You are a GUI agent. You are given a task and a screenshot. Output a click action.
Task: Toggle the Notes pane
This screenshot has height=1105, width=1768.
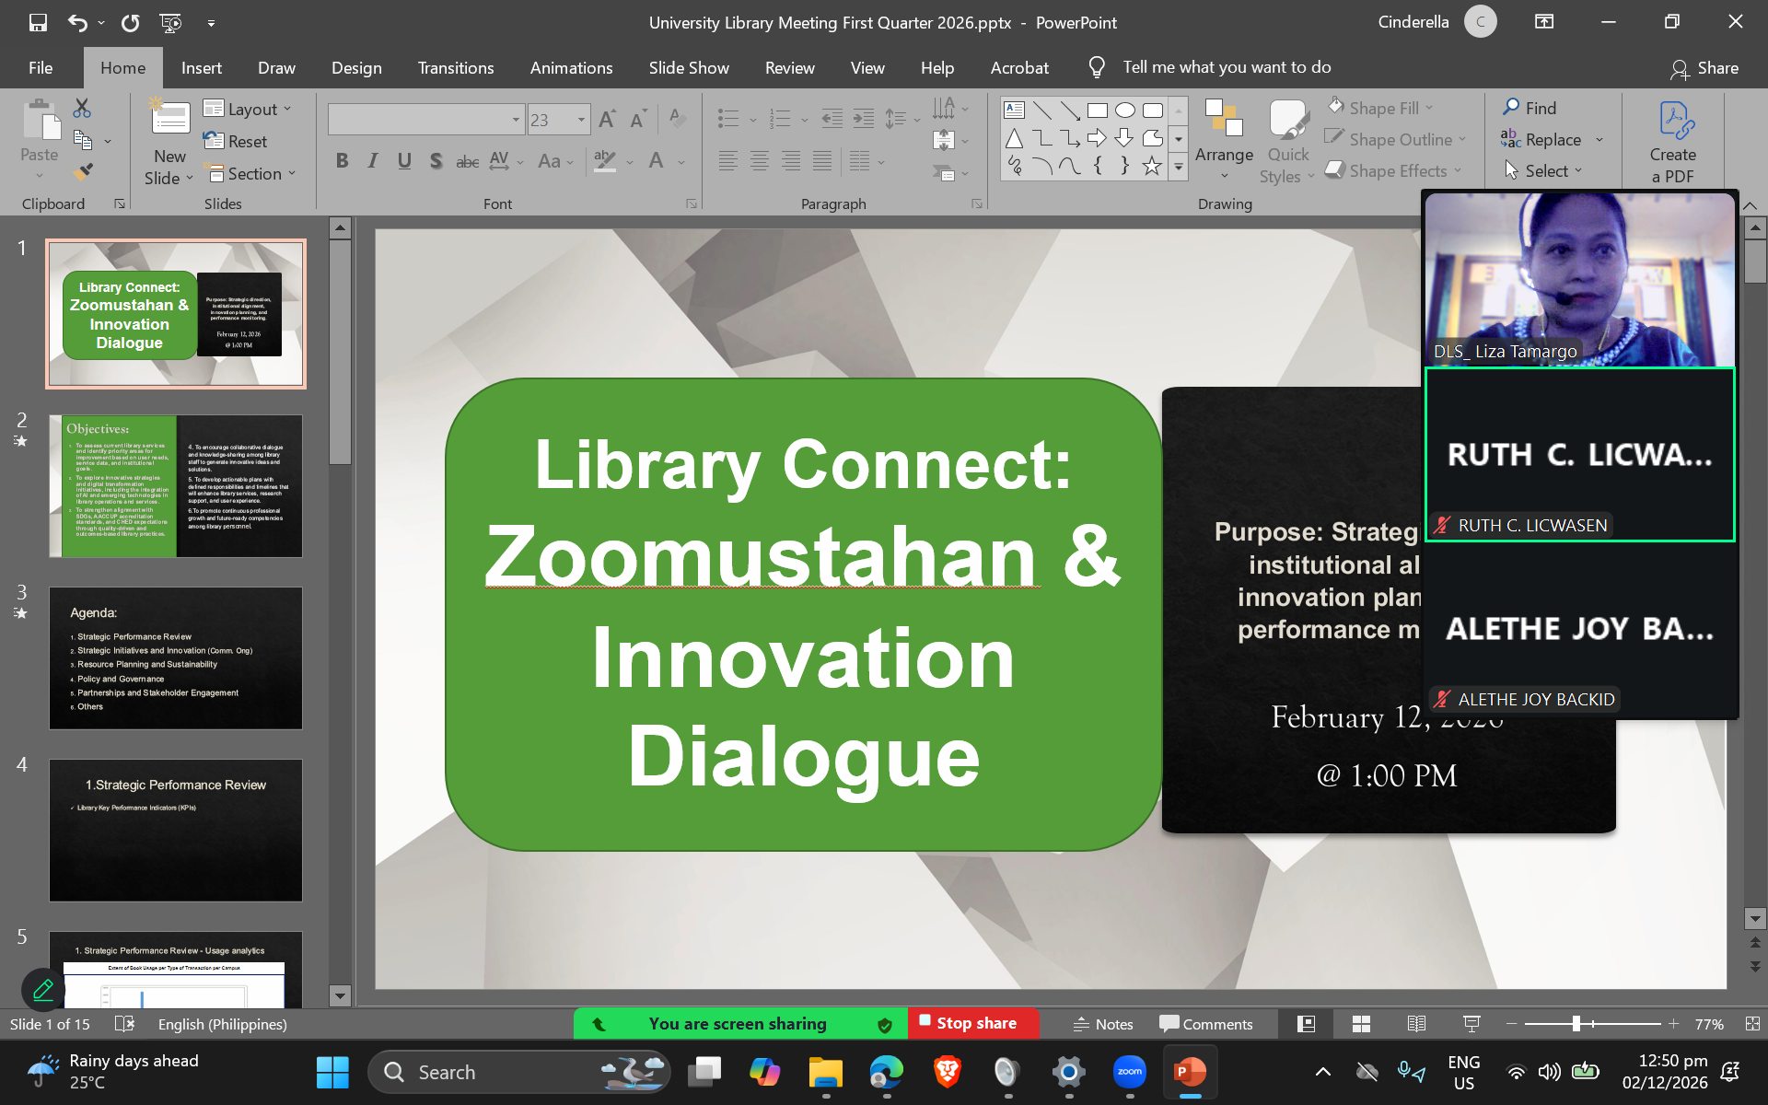point(1103,1024)
